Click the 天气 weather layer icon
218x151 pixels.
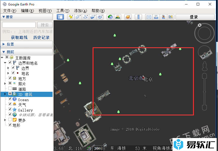pyautogui.click(x=15, y=104)
